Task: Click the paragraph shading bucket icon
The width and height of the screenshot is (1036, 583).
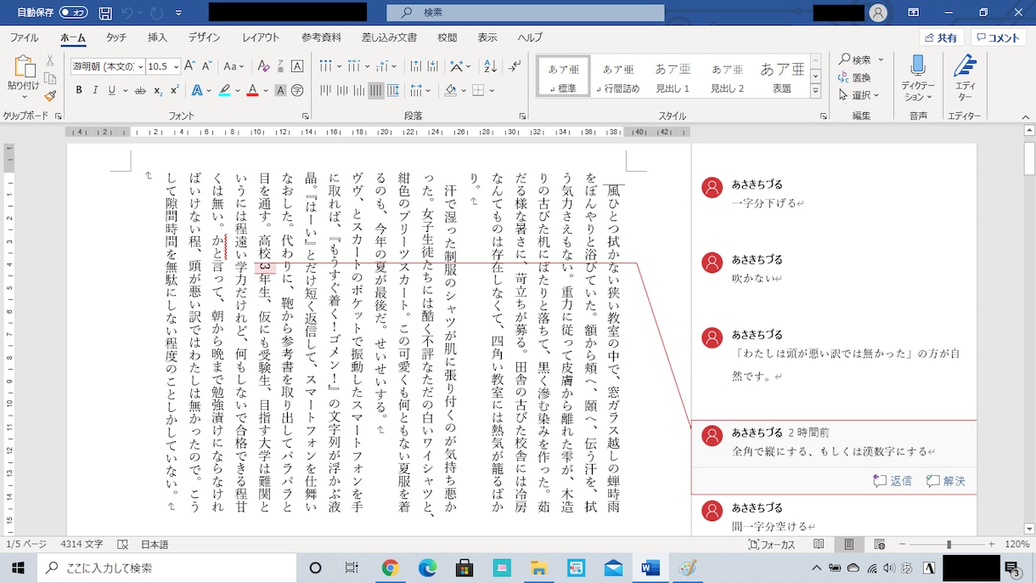Action: point(450,90)
